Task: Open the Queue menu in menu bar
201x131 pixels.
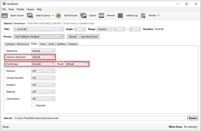Action: 30,9
